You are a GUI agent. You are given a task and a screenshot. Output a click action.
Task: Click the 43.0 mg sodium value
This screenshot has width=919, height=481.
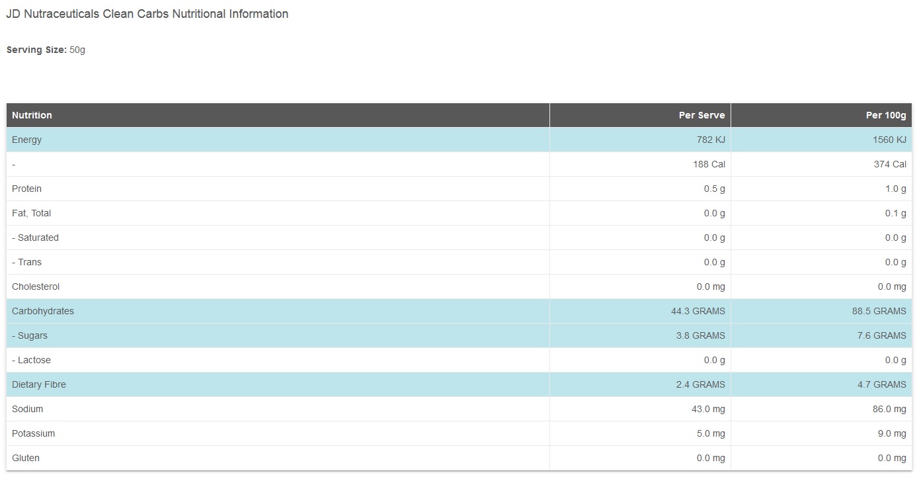(708, 409)
